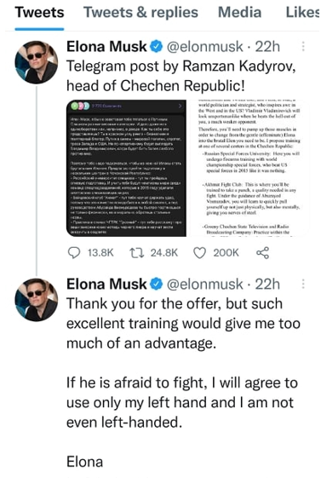Viewport: 321px width, 478px height.
Task: View the white English translation image
Action: (249, 168)
